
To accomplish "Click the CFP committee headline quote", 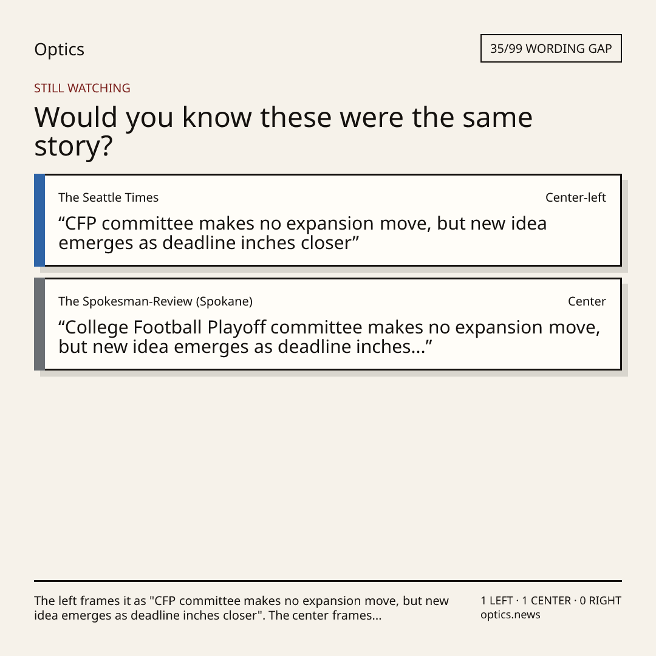I will click(302, 233).
